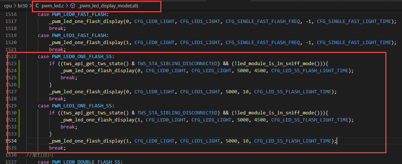
Task: Select line number 1534 in gutter
Action: click(11, 141)
